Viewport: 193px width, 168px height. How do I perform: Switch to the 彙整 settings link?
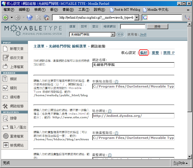pyautogui.click(x=155, y=53)
